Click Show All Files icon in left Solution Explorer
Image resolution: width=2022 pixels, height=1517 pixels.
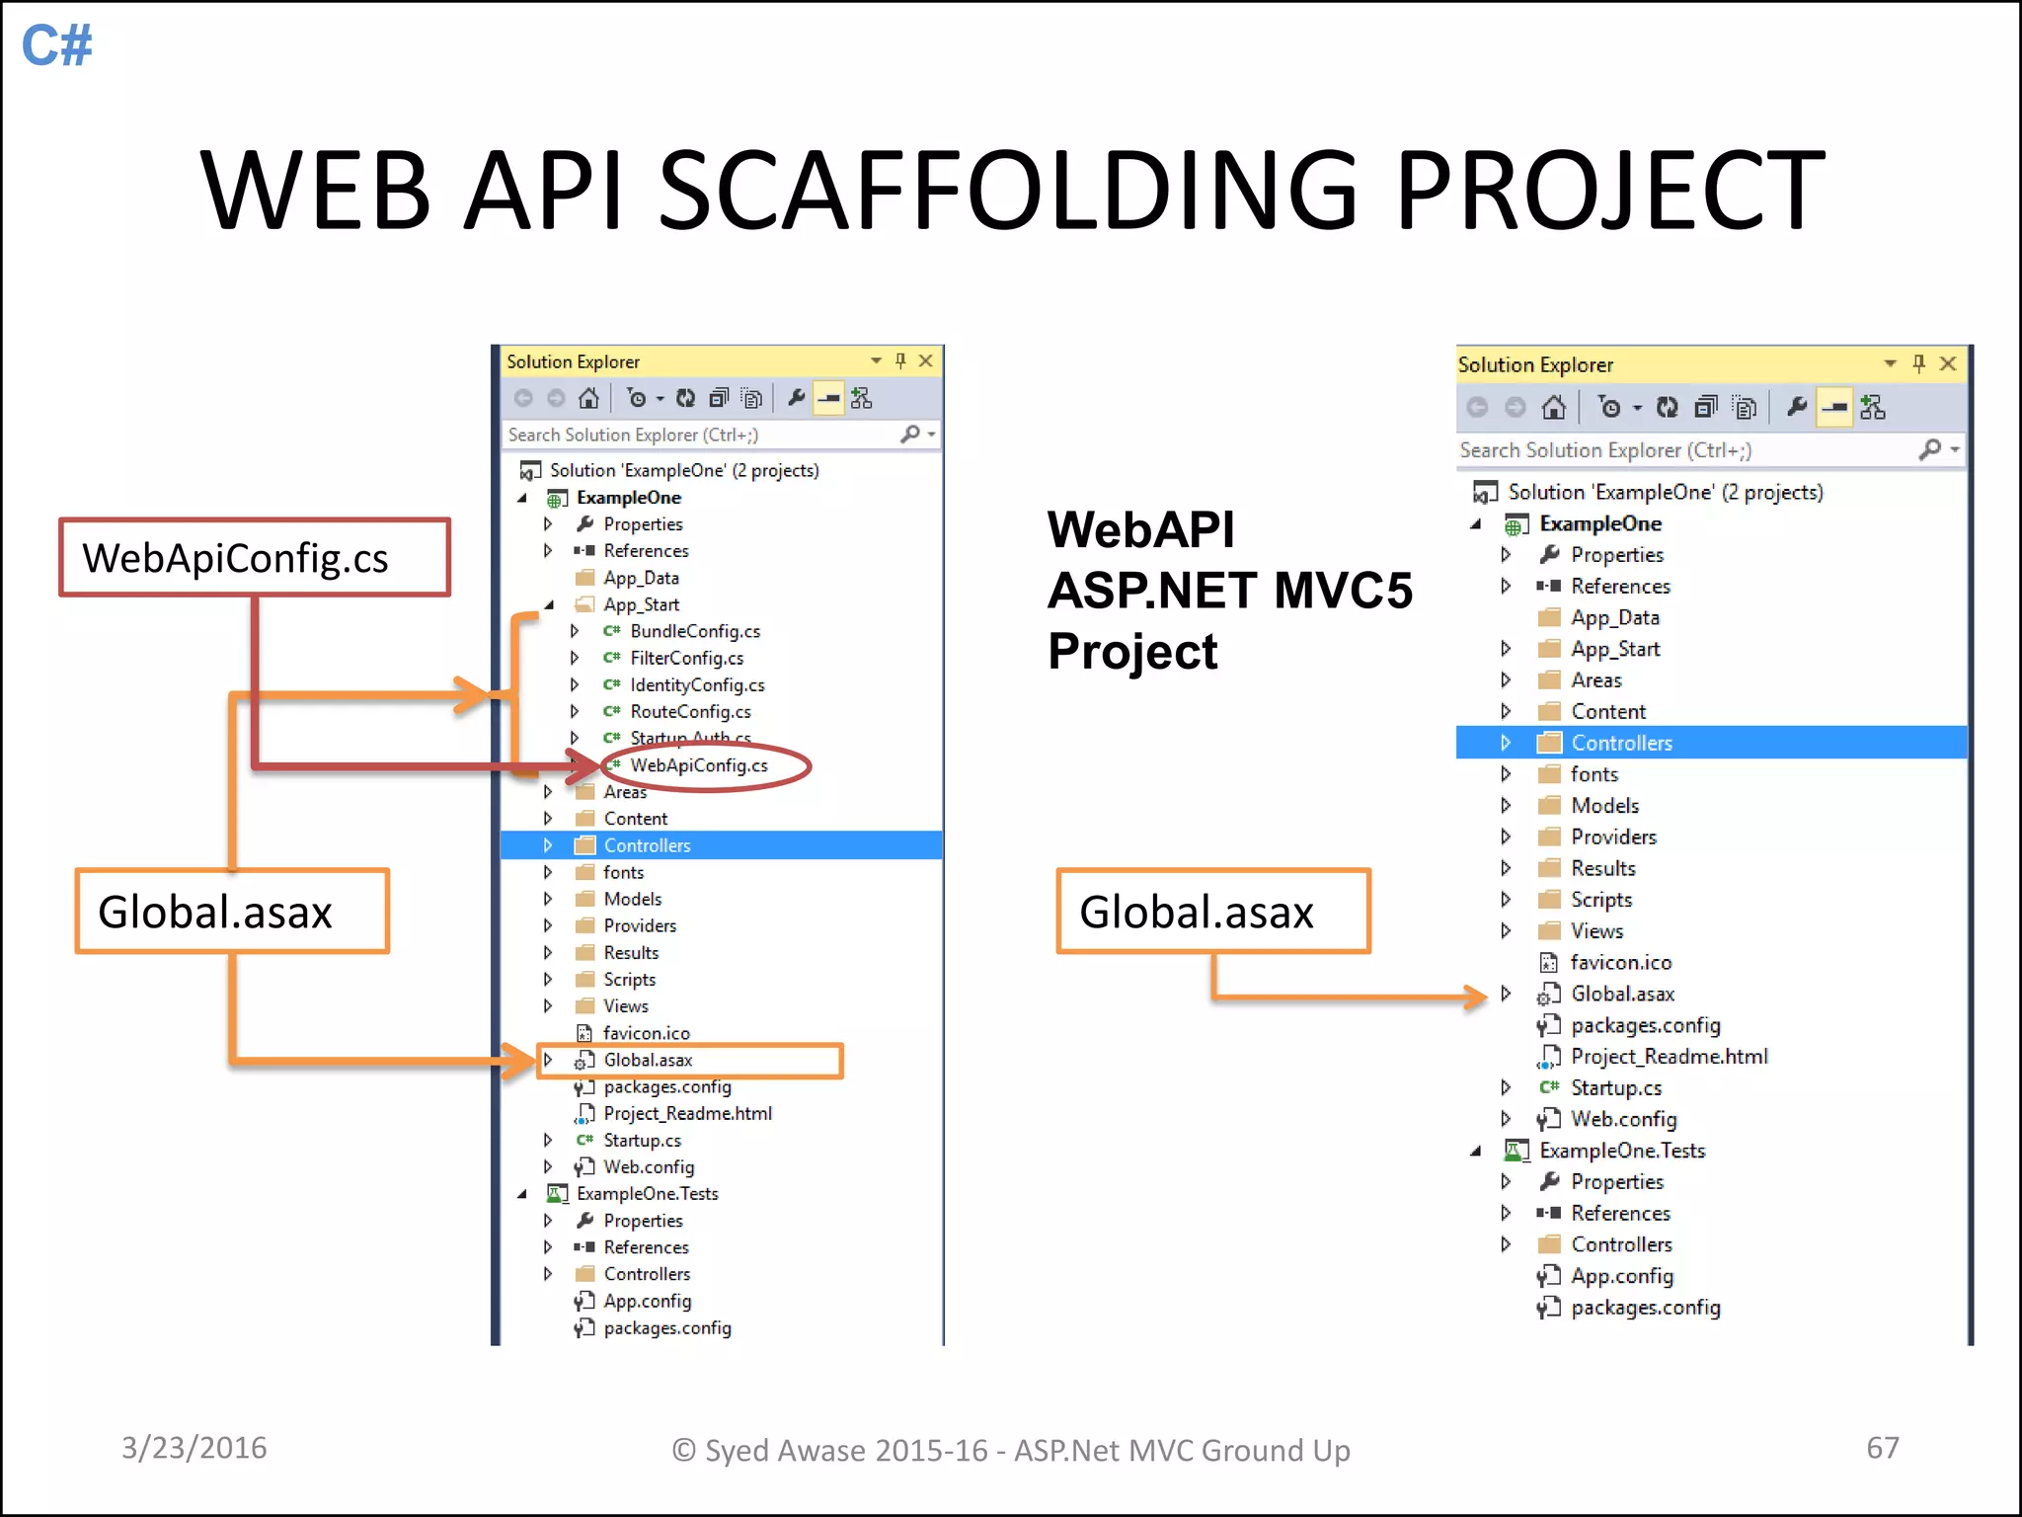[x=752, y=398]
